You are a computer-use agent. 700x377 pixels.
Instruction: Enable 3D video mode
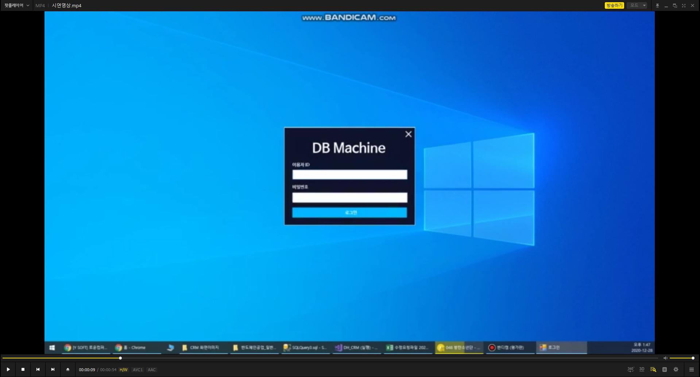(x=642, y=369)
